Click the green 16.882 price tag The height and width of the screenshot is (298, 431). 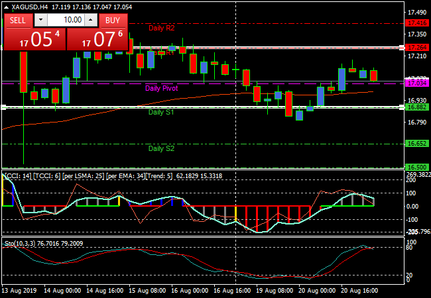click(x=416, y=107)
